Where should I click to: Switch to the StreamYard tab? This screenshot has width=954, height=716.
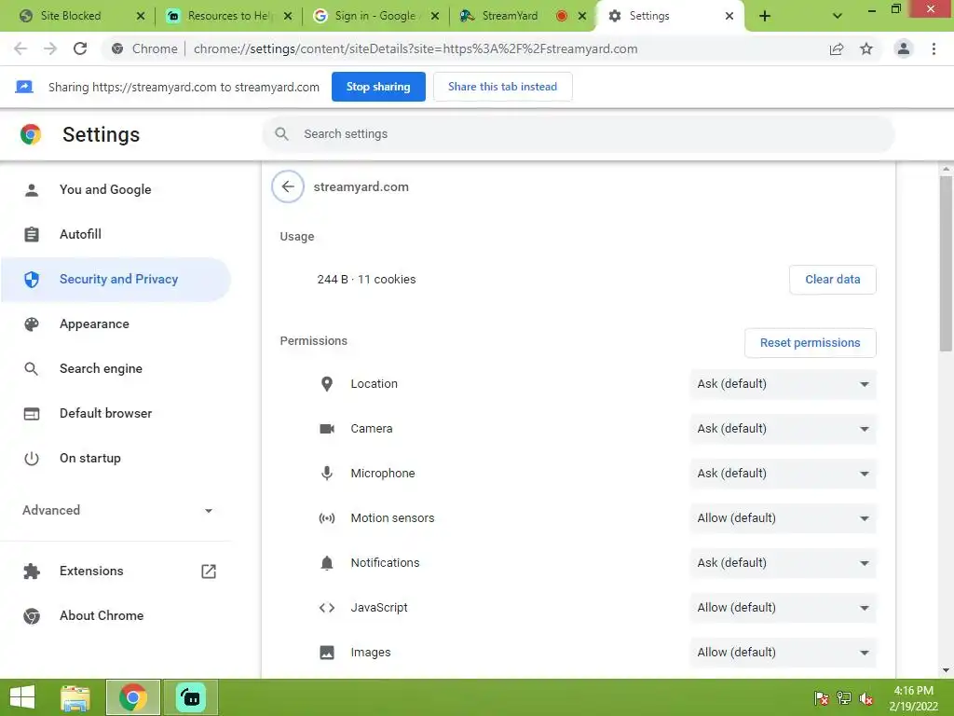[511, 16]
